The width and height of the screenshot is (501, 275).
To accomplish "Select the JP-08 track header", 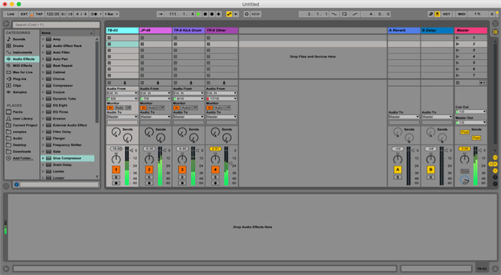I will point(155,30).
